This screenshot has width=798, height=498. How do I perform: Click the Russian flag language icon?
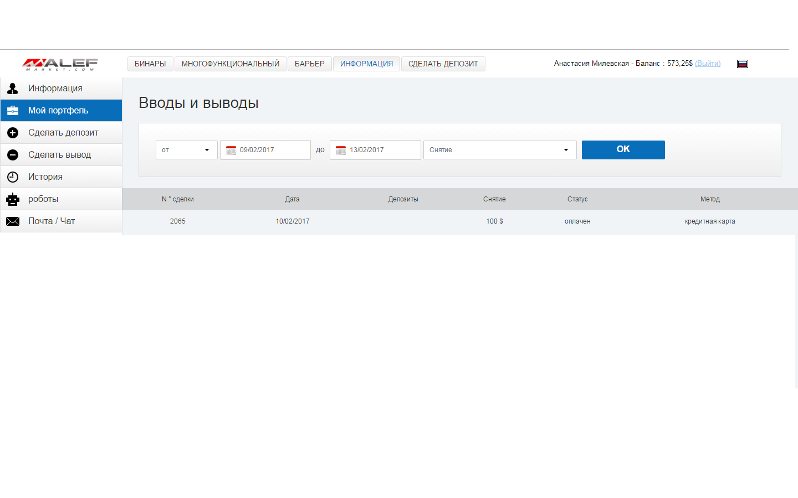(x=743, y=64)
